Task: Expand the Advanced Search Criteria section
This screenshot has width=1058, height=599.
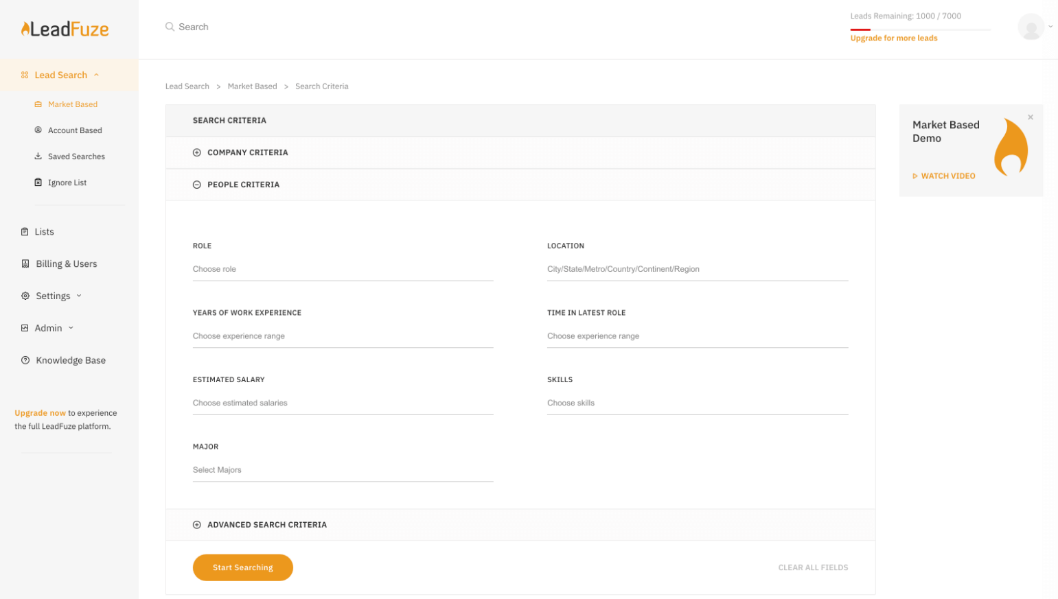Action: pos(197,525)
